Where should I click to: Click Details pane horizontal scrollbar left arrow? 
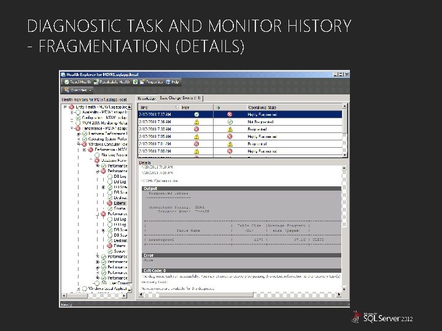pyautogui.click(x=142, y=295)
